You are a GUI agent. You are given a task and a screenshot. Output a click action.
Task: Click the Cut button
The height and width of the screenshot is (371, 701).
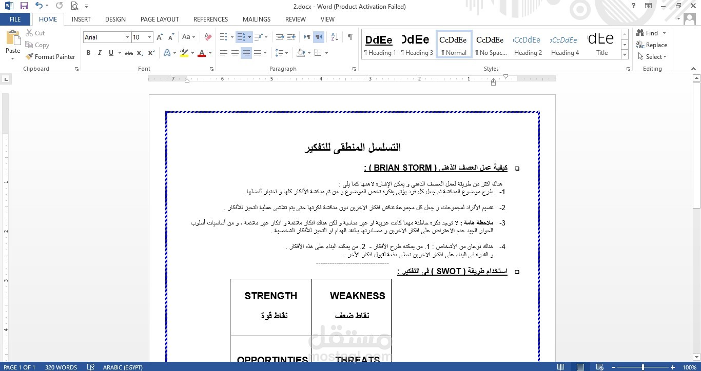click(x=35, y=33)
